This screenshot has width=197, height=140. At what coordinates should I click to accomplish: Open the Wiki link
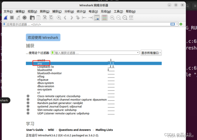click(x=51, y=130)
